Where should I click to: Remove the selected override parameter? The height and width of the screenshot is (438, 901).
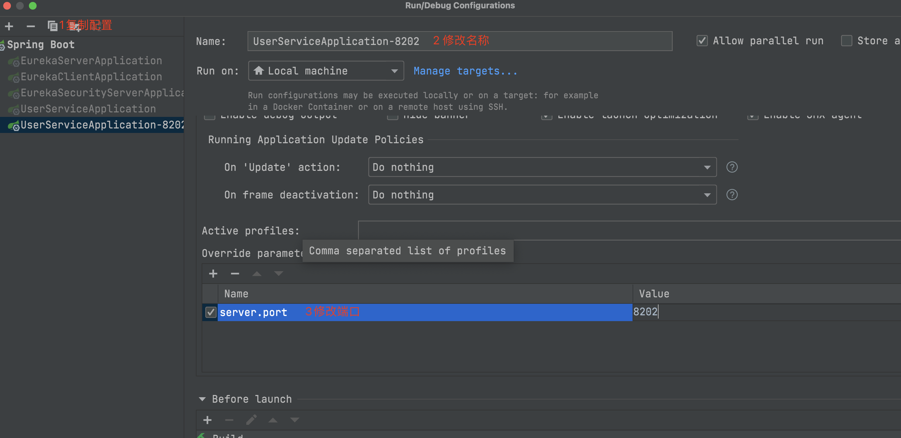[x=235, y=274]
